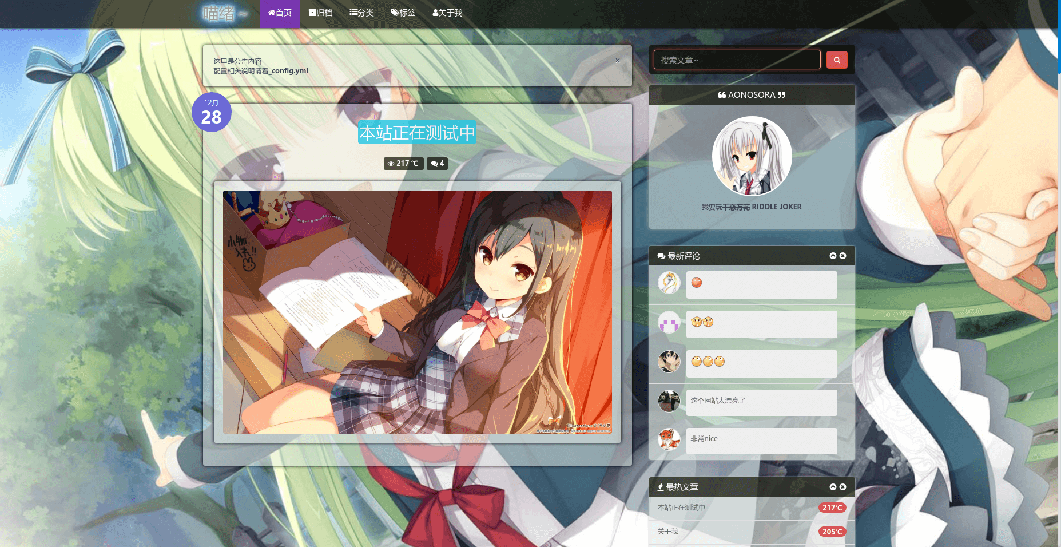Open the post title 本站正在测试中
This screenshot has height=547, width=1061.
pyautogui.click(x=417, y=133)
